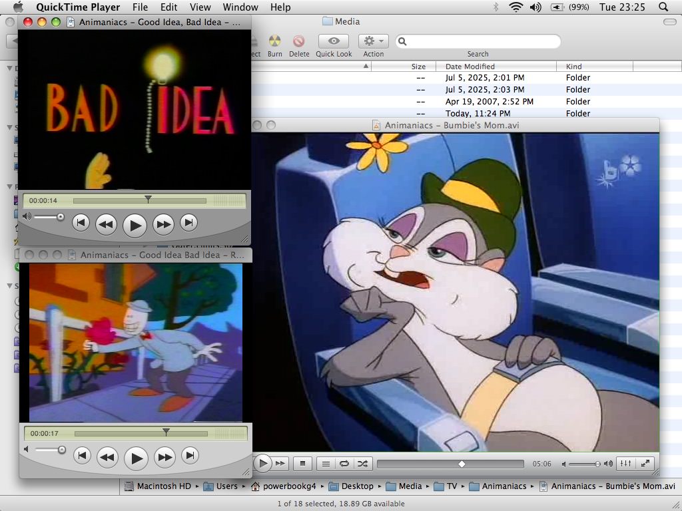Click the 05:06 time display
Viewport: 682px width, 511px height.
[541, 464]
